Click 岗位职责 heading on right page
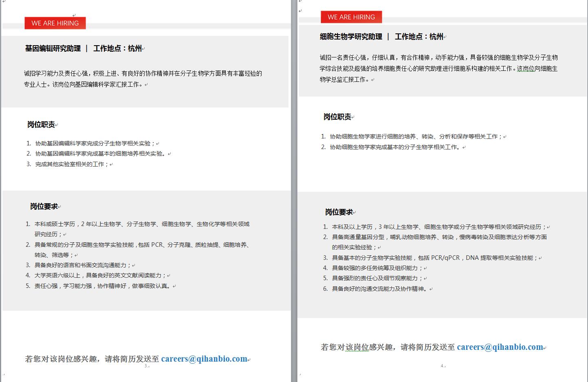 [x=337, y=117]
